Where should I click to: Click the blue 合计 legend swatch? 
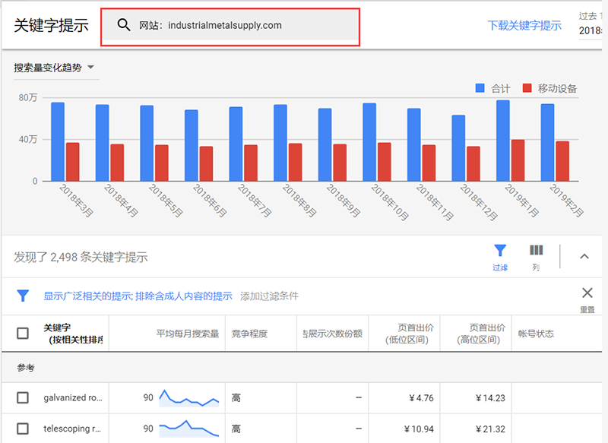coord(480,88)
